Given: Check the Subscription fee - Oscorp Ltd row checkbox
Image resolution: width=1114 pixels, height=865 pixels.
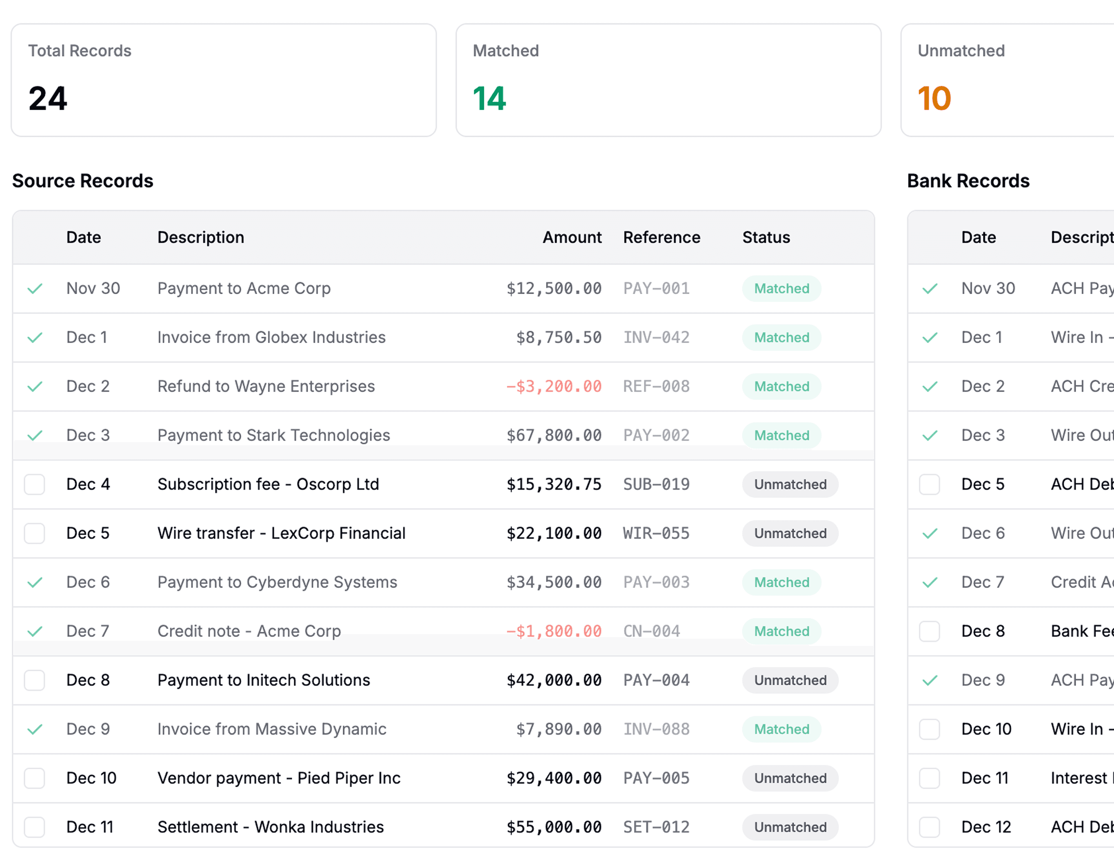Looking at the screenshot, I should coord(35,484).
